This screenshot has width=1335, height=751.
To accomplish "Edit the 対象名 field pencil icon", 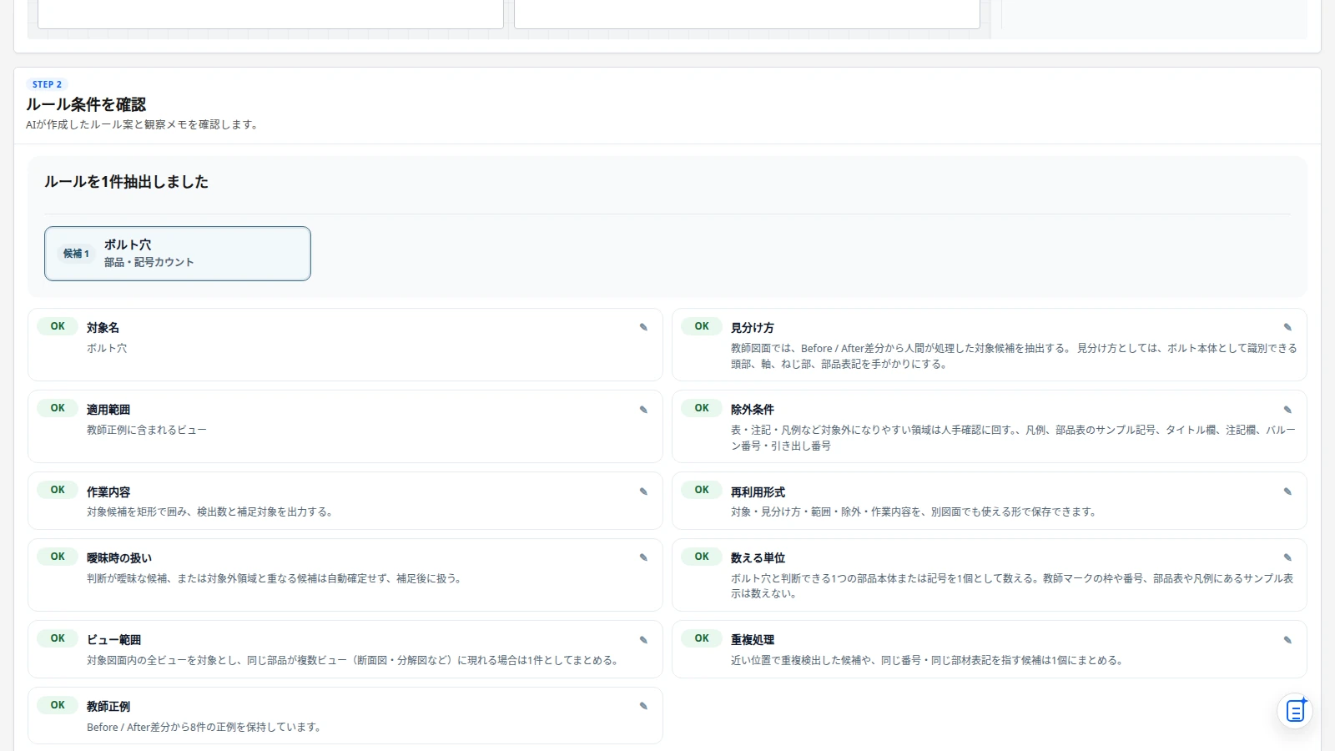I will pos(643,327).
